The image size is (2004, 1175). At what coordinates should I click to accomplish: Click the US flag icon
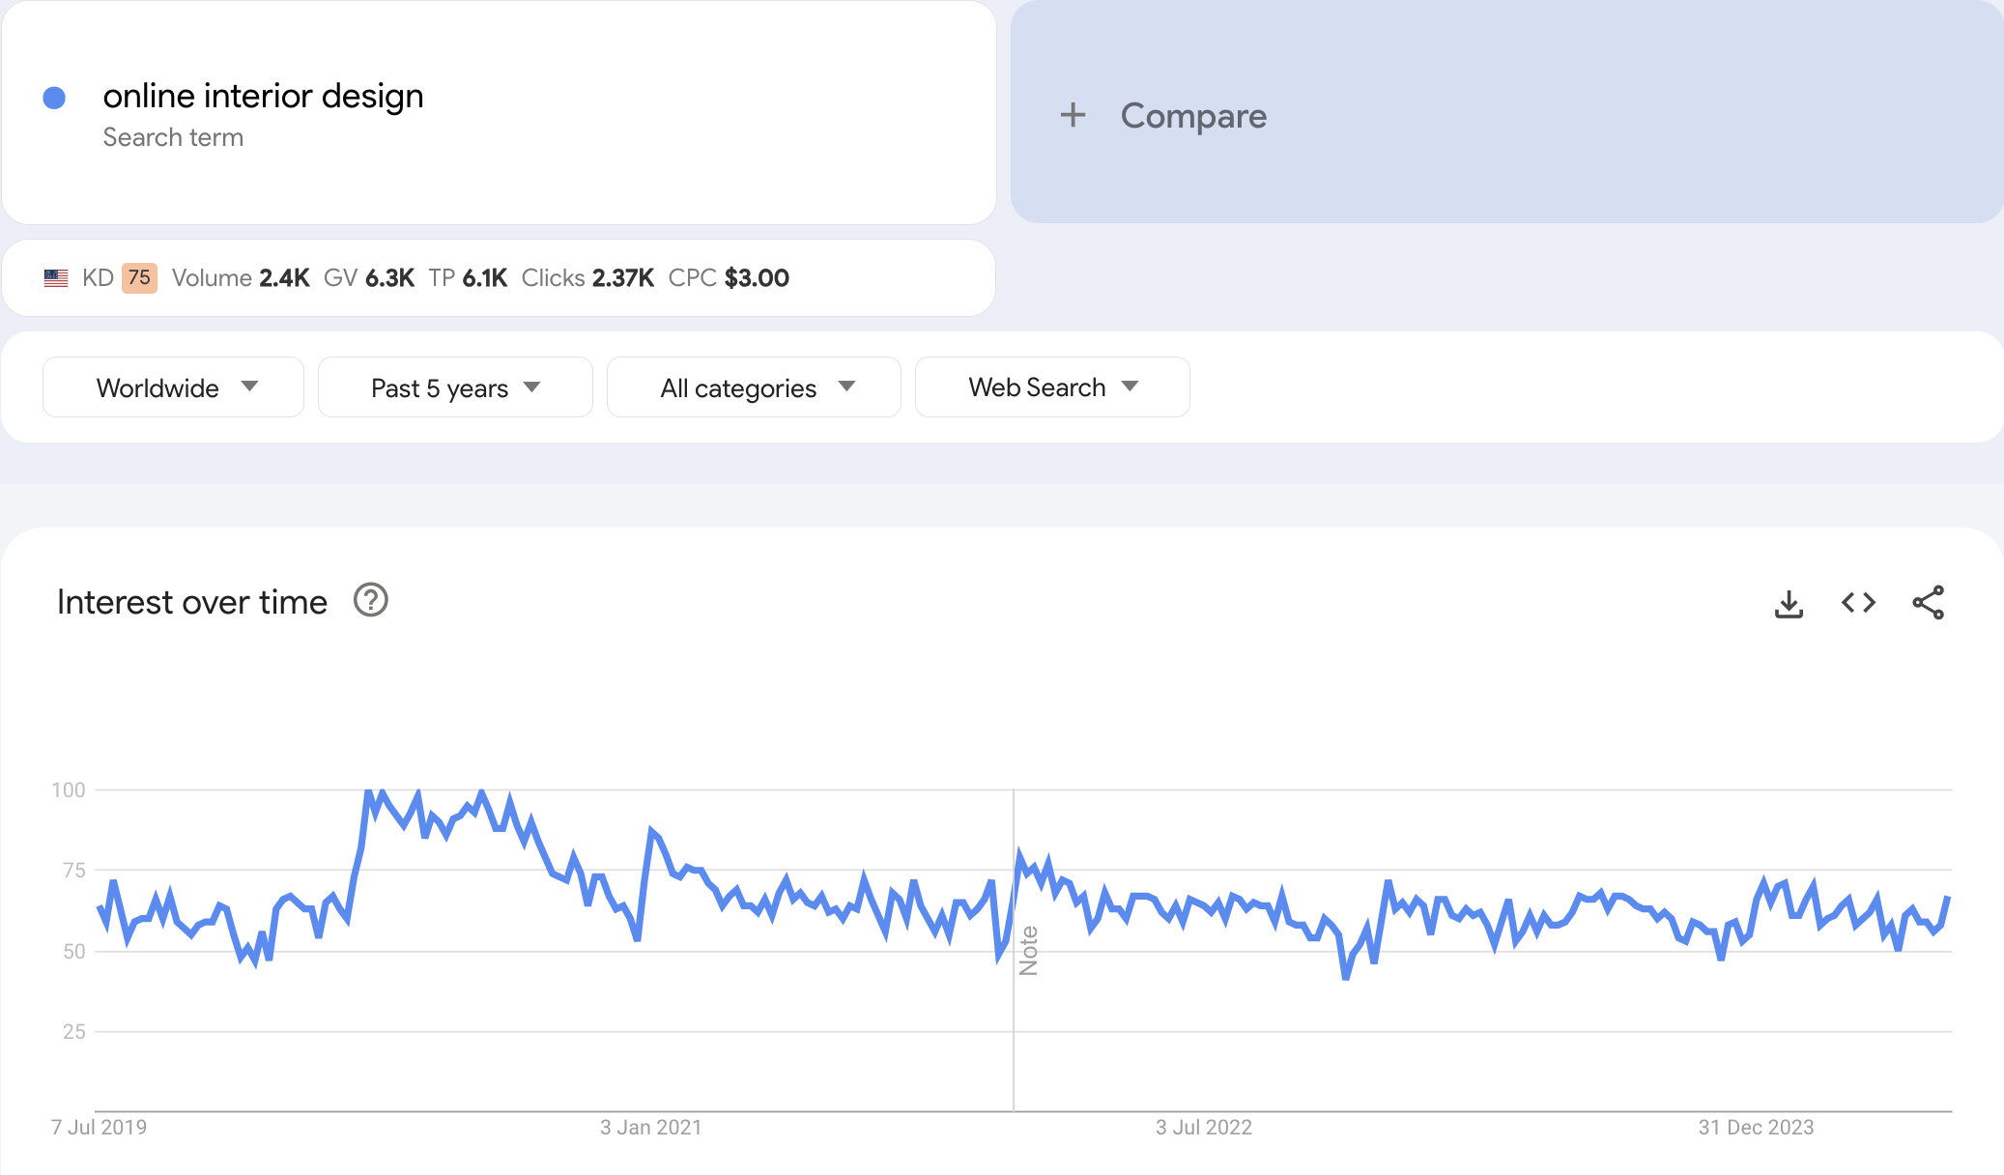[56, 278]
